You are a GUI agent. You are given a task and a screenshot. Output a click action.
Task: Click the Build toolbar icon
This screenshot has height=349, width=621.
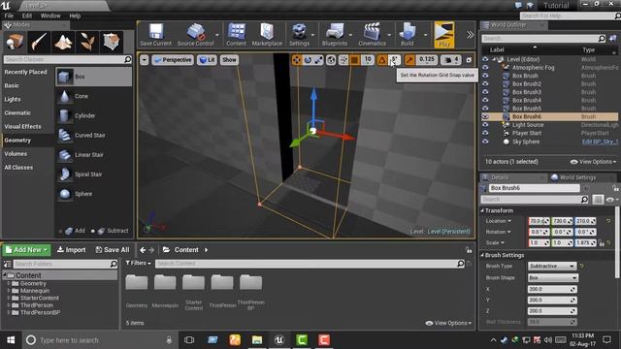[407, 35]
